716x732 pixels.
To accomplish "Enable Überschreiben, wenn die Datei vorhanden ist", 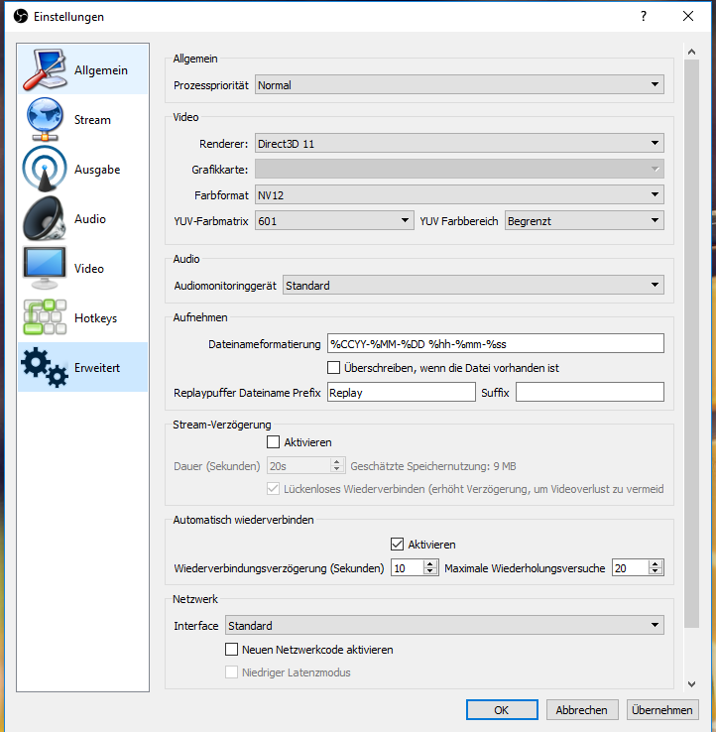I will [x=334, y=368].
